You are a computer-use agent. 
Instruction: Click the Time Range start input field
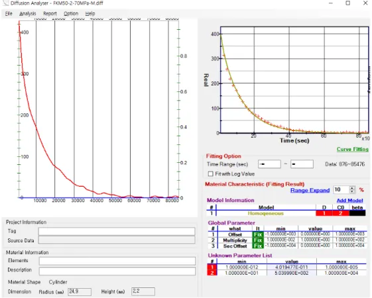(269, 164)
